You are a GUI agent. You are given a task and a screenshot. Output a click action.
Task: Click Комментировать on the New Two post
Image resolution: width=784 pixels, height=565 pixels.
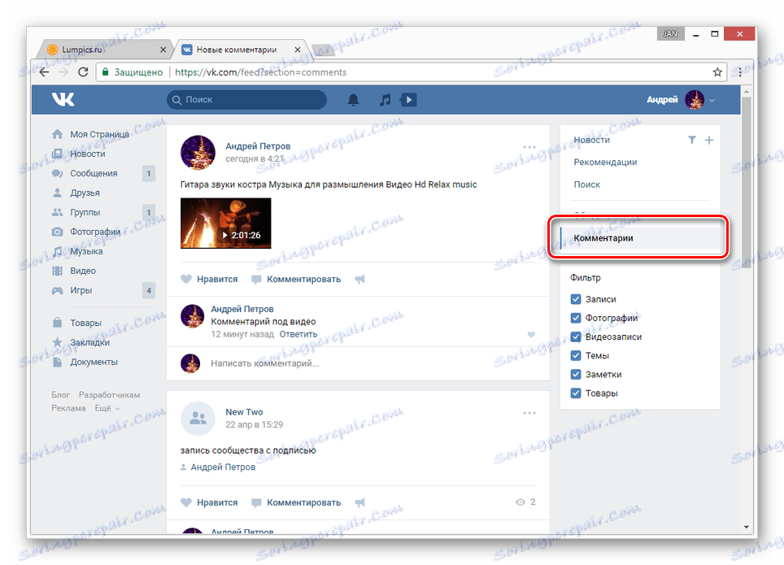(x=296, y=502)
